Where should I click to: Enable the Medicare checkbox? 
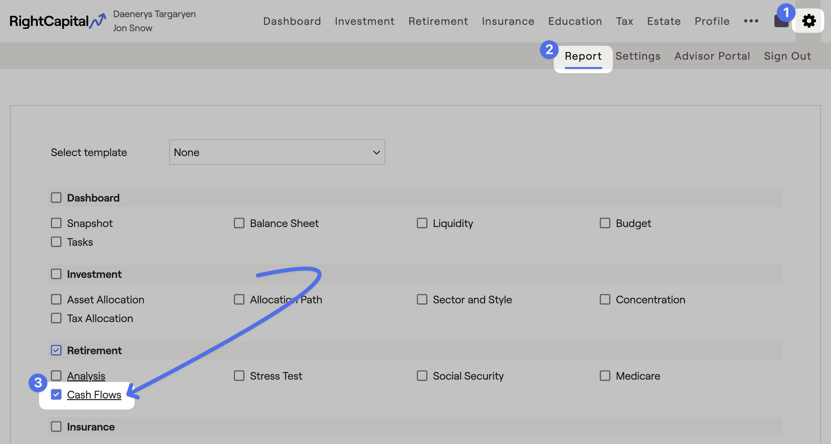click(x=605, y=376)
